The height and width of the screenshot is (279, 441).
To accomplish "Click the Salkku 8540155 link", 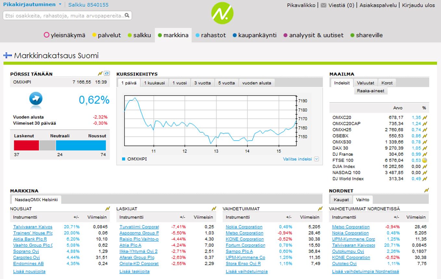I will 88,5.
